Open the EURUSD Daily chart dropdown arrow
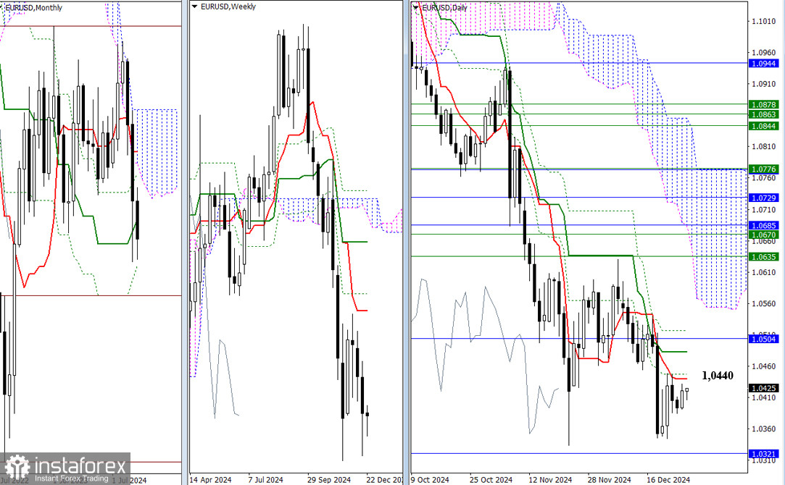The image size is (785, 485). coord(417,8)
